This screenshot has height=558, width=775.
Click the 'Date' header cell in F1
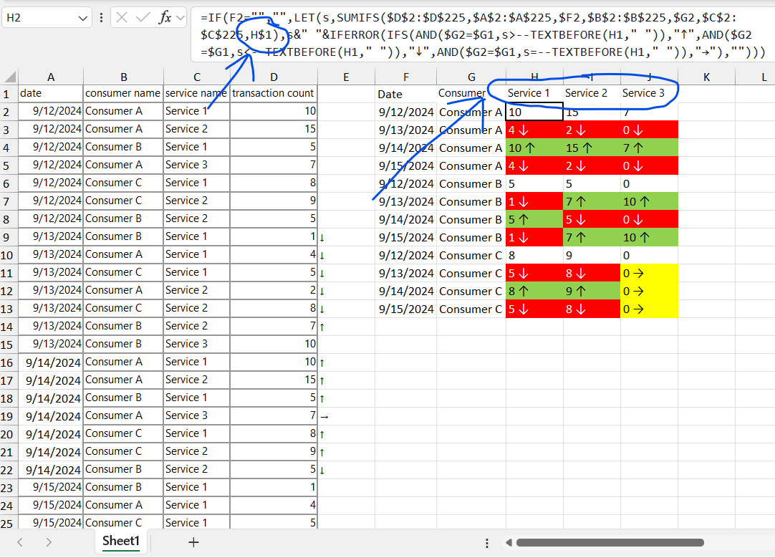pyautogui.click(x=406, y=94)
